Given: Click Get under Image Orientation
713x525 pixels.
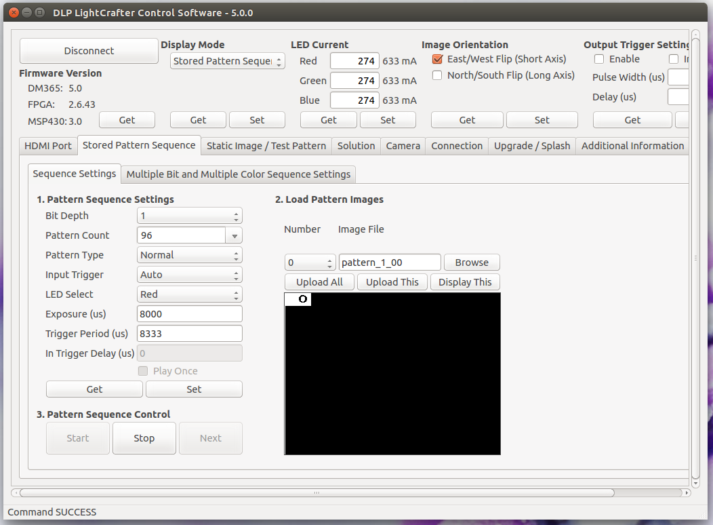Looking at the screenshot, I should click(467, 120).
